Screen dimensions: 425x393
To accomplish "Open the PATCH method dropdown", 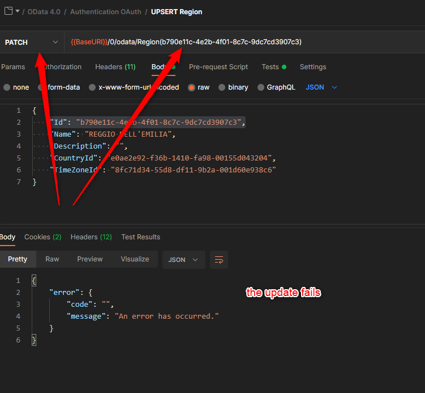I will (x=32, y=42).
